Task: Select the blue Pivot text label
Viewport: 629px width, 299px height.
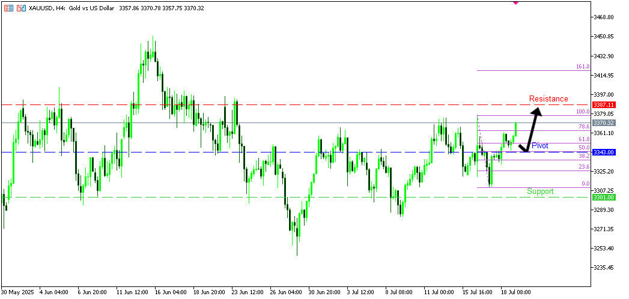Action: [x=539, y=146]
